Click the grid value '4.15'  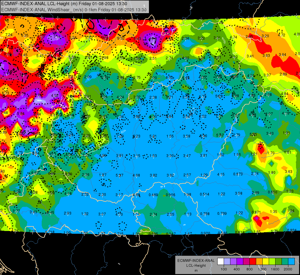coord(221,174)
